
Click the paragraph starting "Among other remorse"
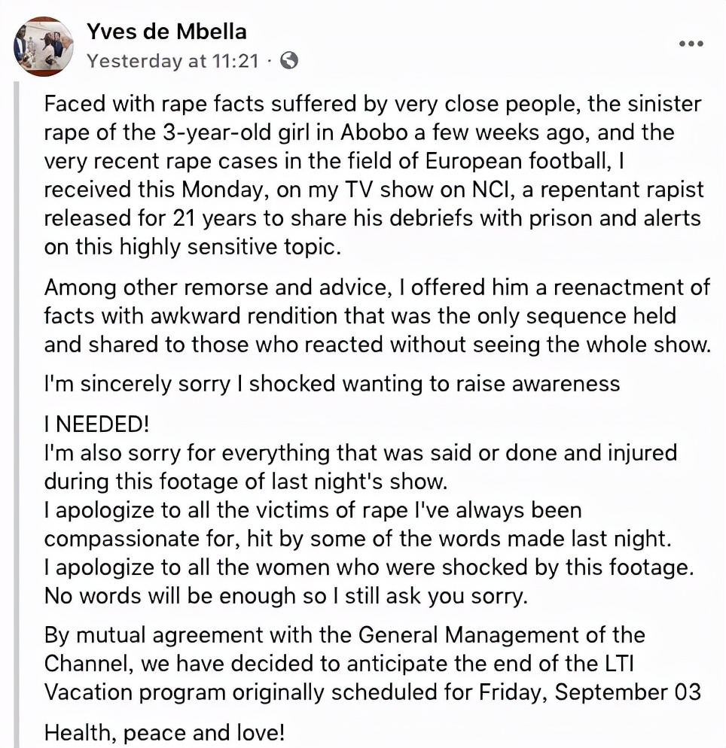[377, 315]
